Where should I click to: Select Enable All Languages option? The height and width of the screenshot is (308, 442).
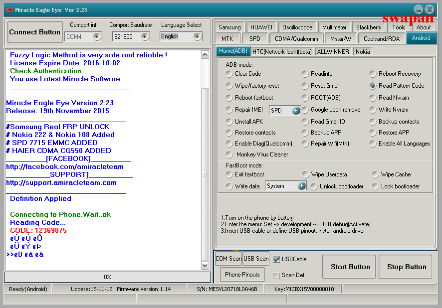coord(373,144)
